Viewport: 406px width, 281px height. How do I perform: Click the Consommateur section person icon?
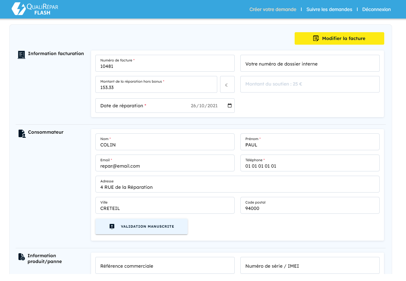(x=22, y=133)
